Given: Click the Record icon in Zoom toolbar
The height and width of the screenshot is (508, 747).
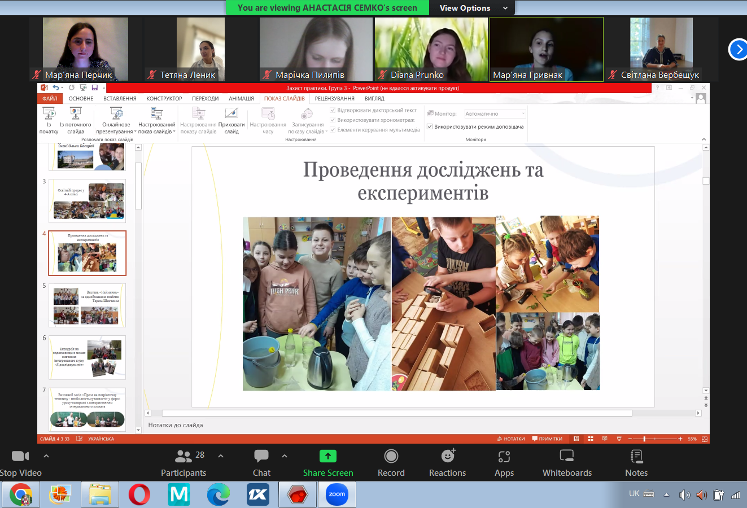Looking at the screenshot, I should click(x=391, y=456).
